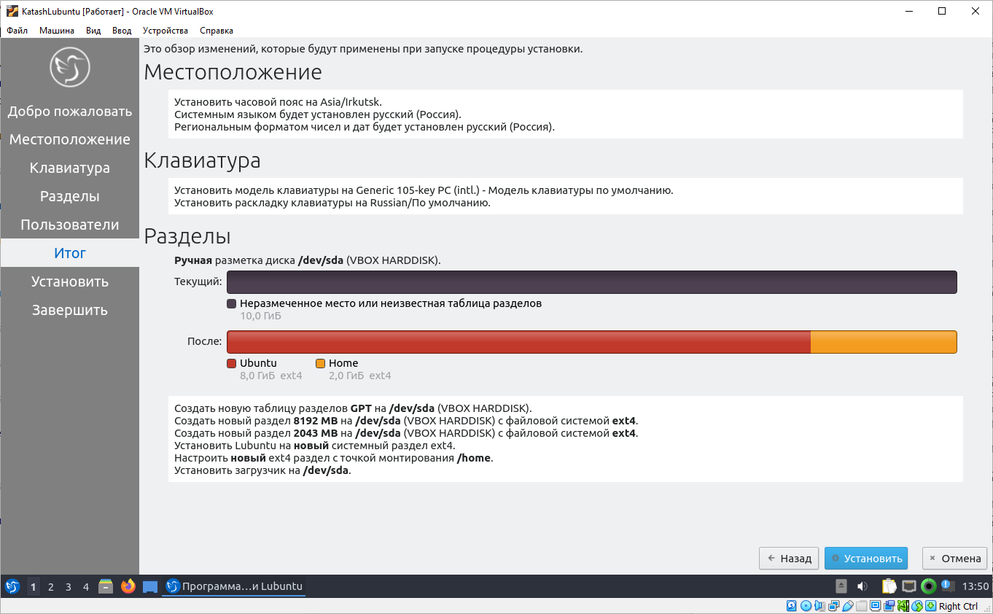
Task: Click the red Ubuntu legend swatch
Action: click(232, 363)
